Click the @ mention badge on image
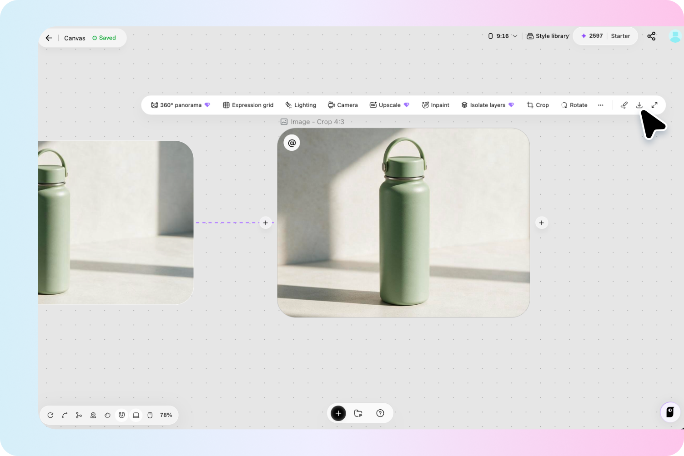The height and width of the screenshot is (456, 684). (x=292, y=143)
